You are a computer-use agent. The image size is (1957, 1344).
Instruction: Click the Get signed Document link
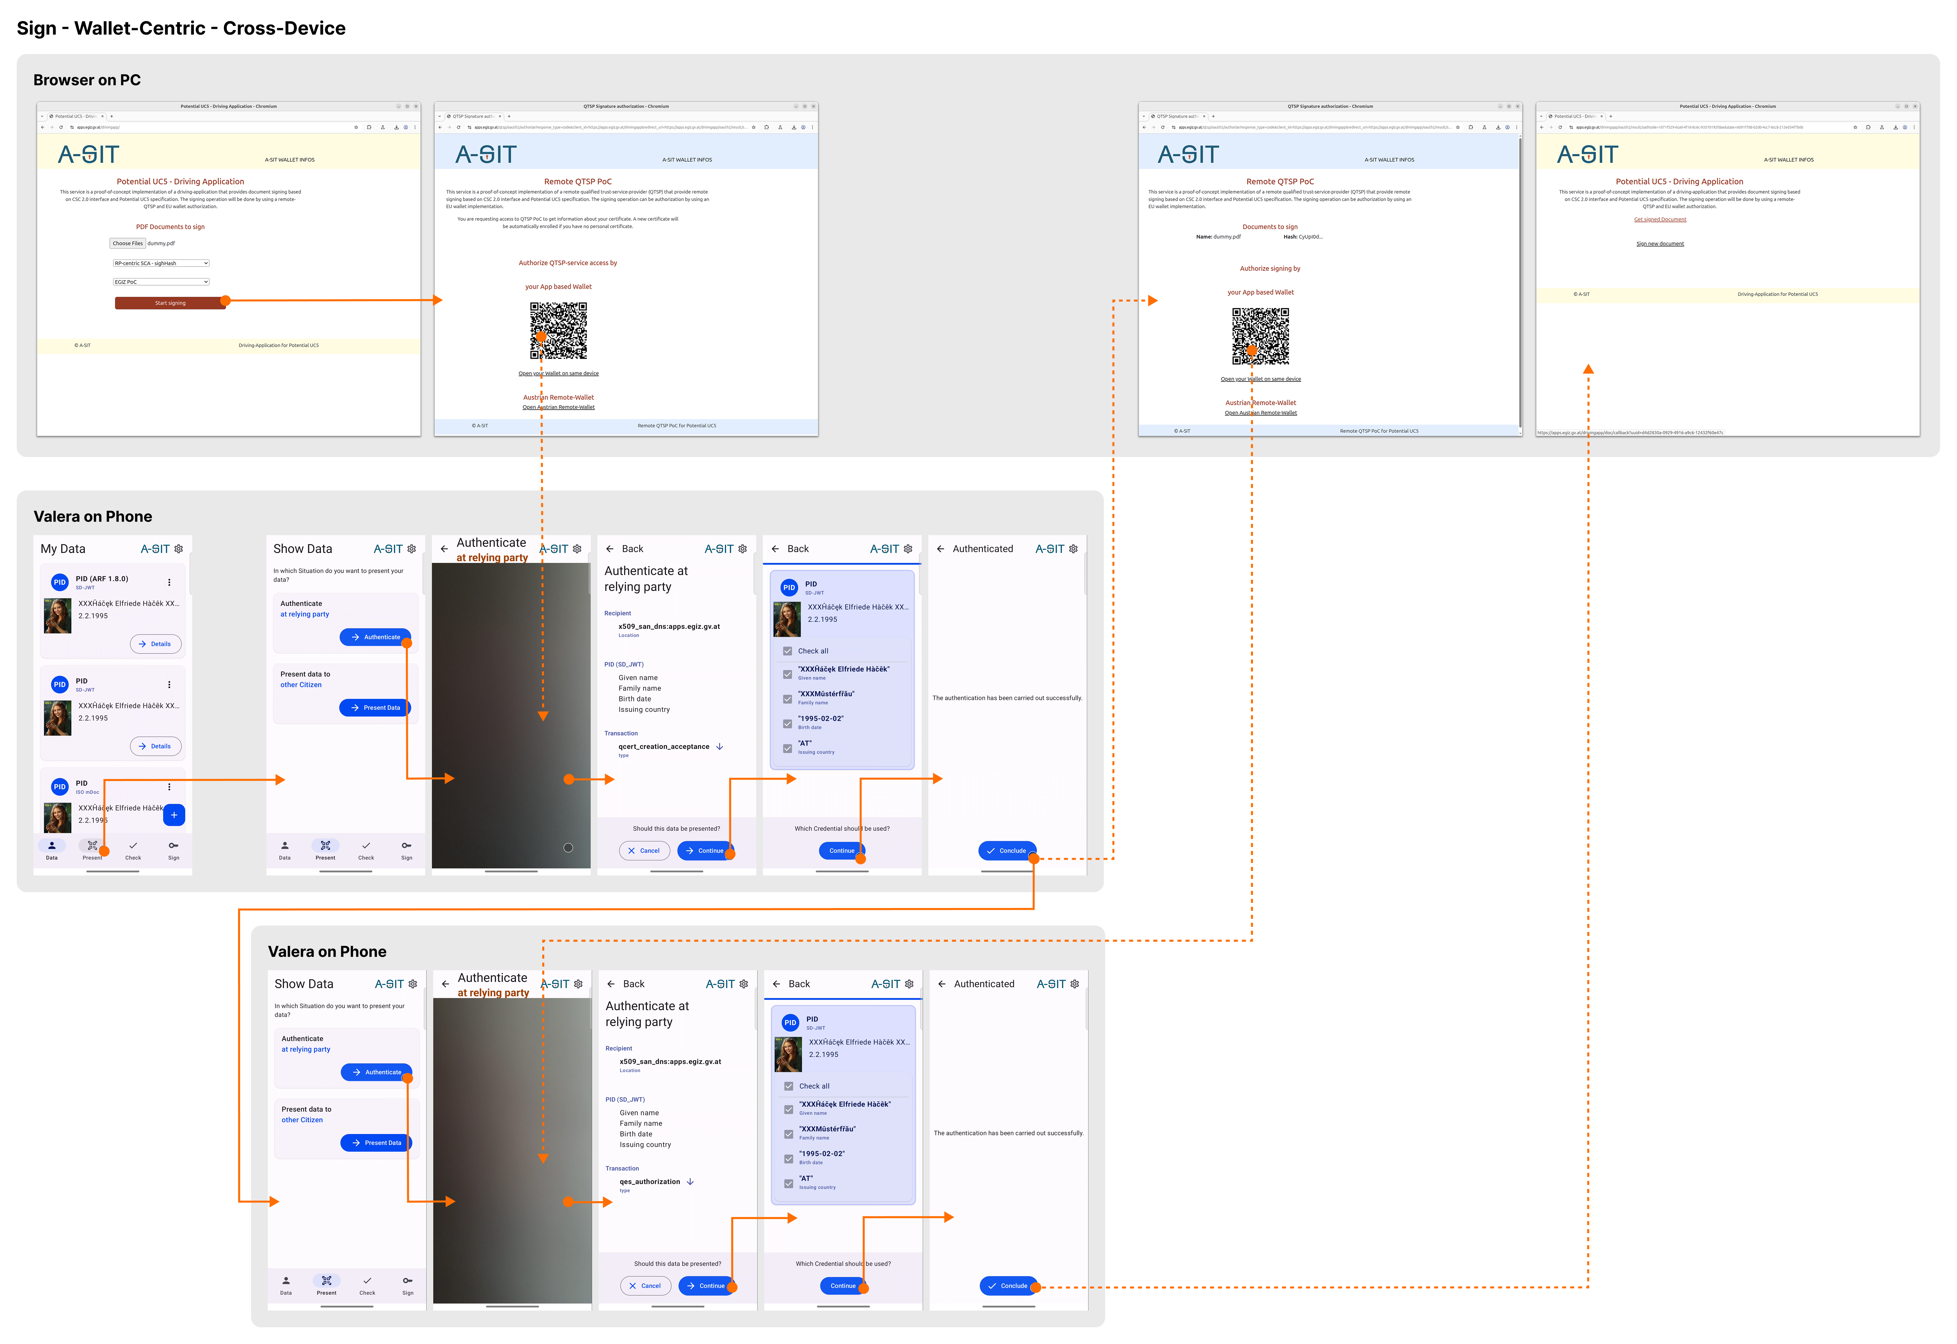[1660, 220]
